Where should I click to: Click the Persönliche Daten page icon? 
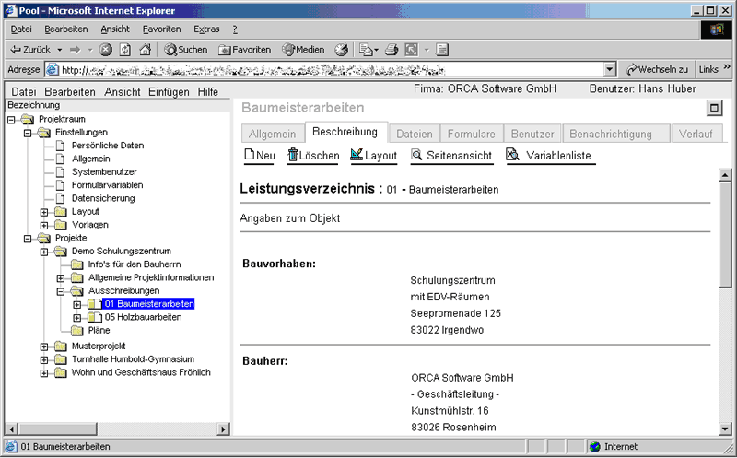[60, 146]
